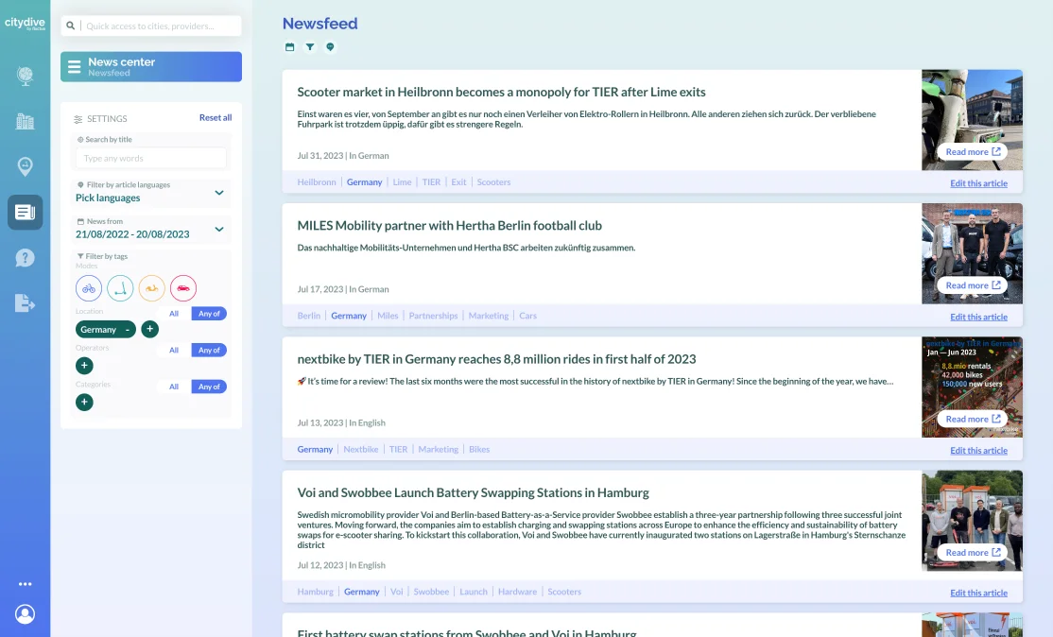This screenshot has height=637, width=1053.
Task: Click the three-dots menu near the bottom sidebar
Action: coord(26,583)
